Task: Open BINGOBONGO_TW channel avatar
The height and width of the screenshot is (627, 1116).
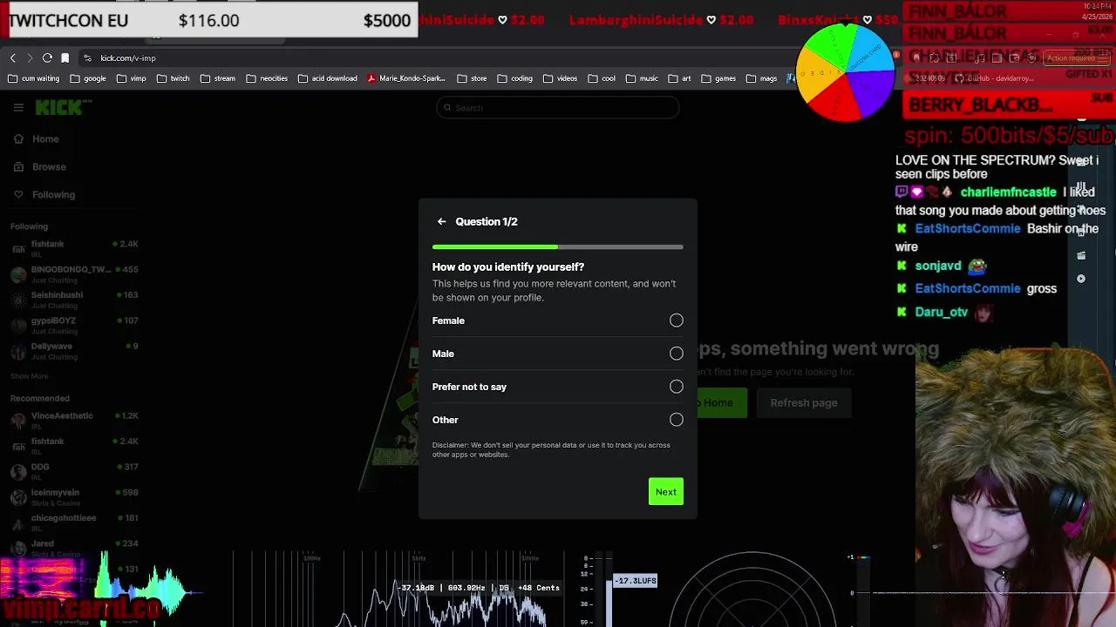Action: [18, 273]
